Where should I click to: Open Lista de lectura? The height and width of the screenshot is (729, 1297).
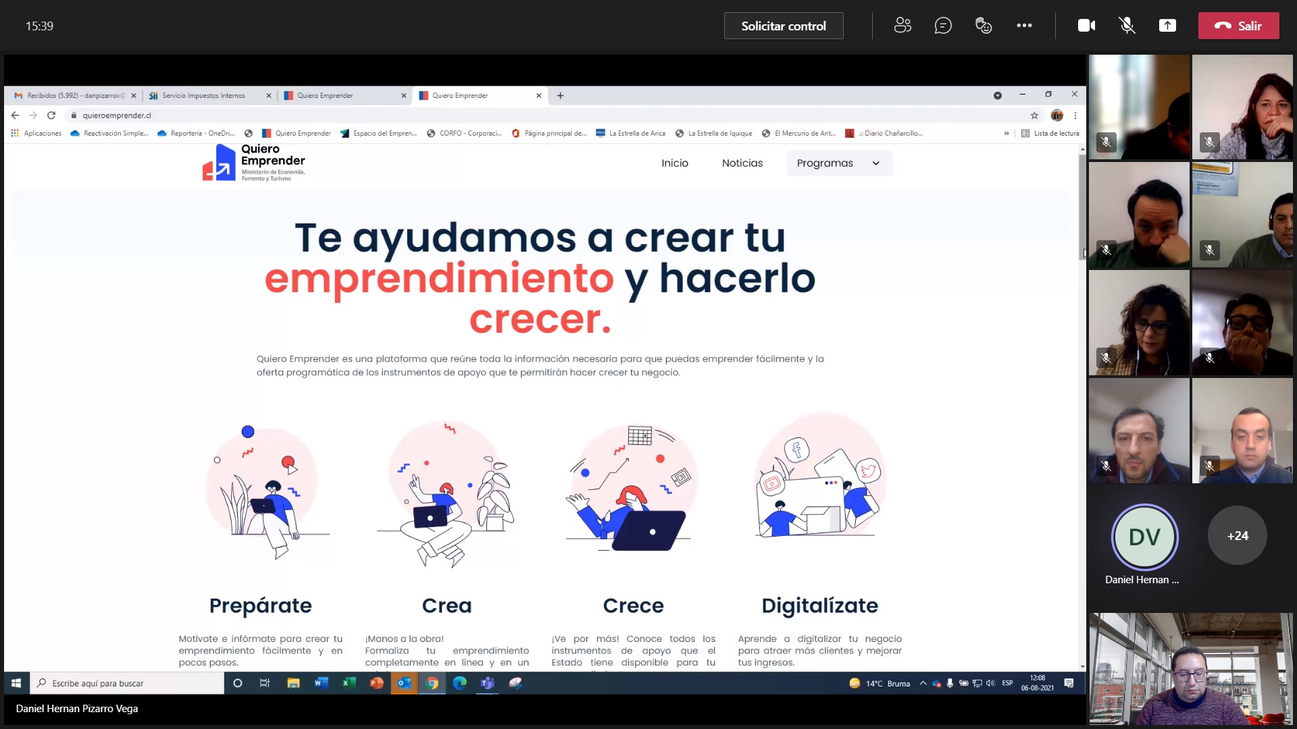(1050, 133)
